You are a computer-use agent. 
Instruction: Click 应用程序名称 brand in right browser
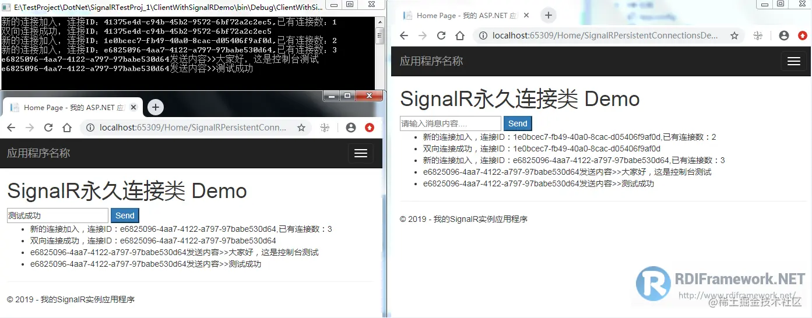click(431, 61)
